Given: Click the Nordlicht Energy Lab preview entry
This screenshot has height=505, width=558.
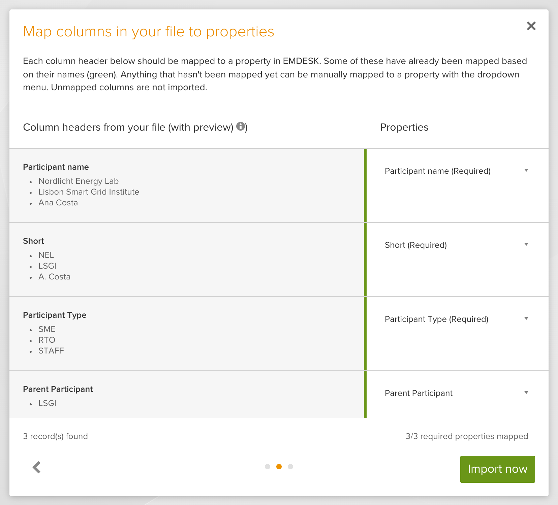Looking at the screenshot, I should [x=79, y=181].
